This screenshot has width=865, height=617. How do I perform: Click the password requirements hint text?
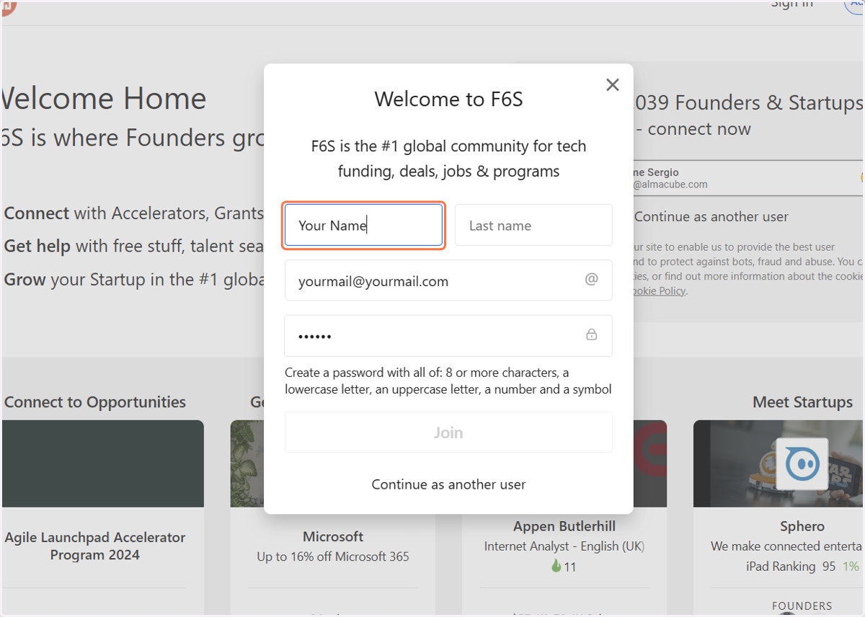pyautogui.click(x=448, y=381)
